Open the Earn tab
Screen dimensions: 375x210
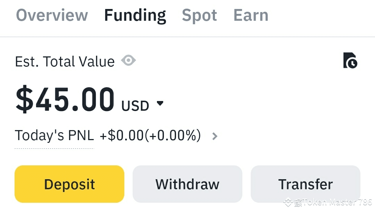[251, 16]
